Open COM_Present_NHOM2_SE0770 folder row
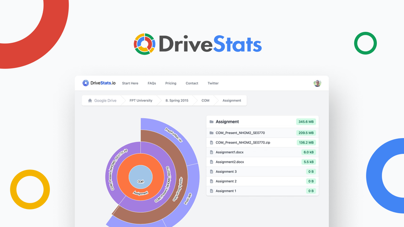The height and width of the screenshot is (227, 404). pyautogui.click(x=262, y=133)
